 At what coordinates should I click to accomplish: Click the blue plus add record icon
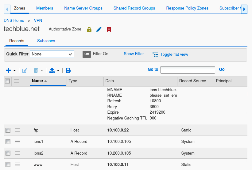coord(8,71)
